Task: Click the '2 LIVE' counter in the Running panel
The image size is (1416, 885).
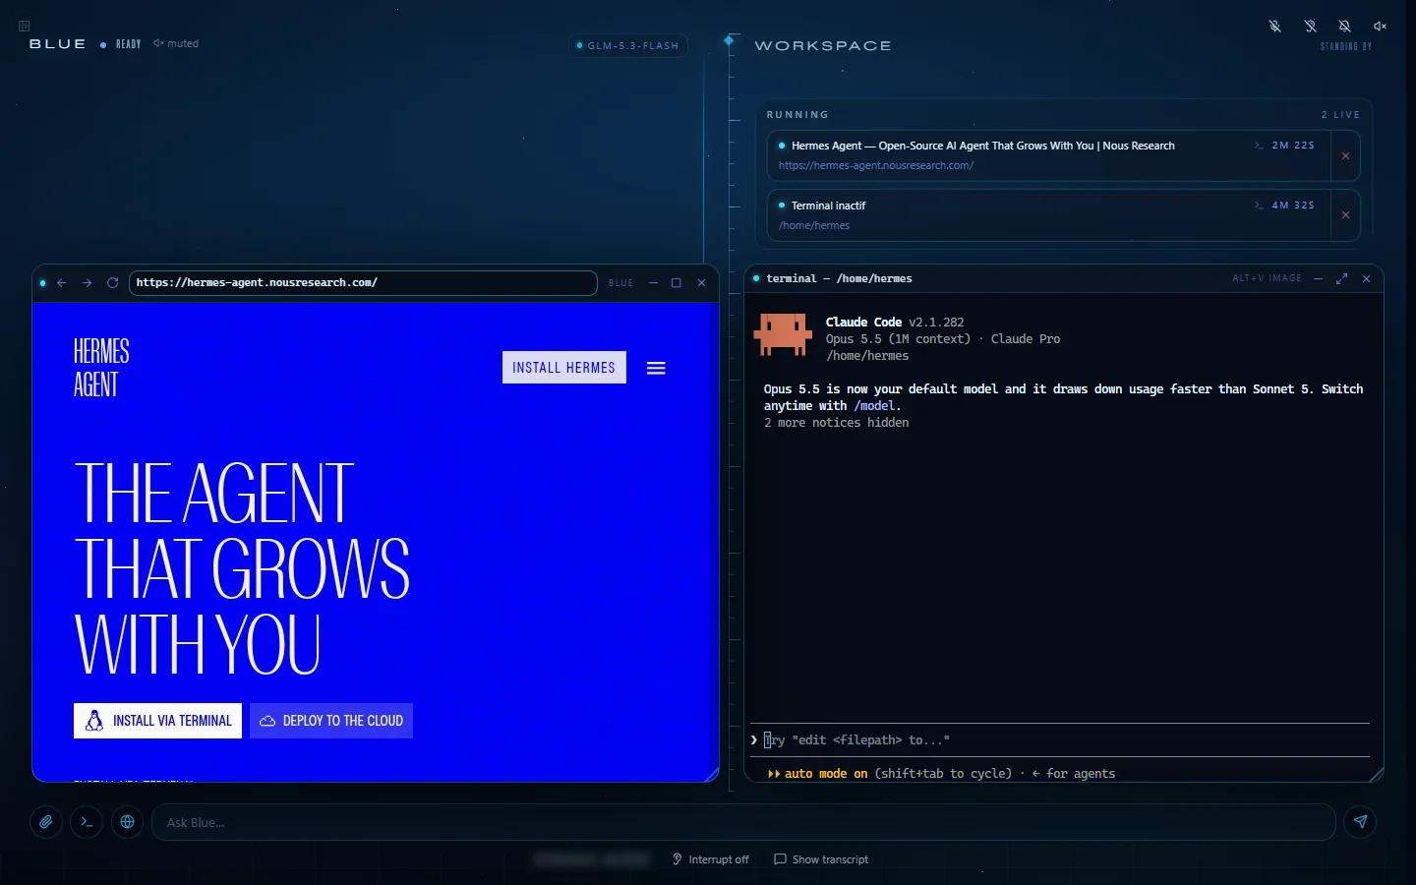Action: [x=1340, y=115]
